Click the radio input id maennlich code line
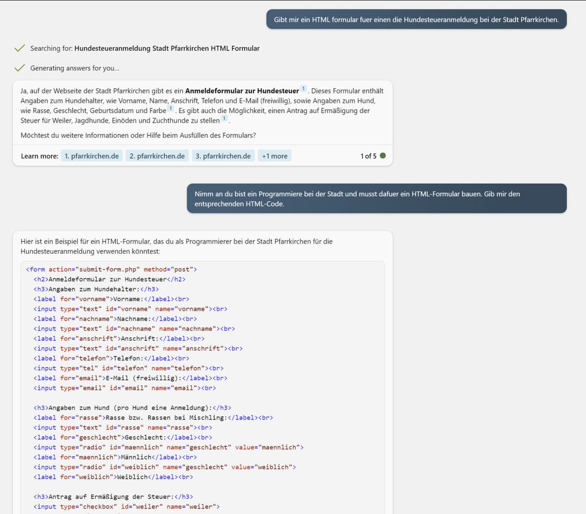This screenshot has width=586, height=514. tap(168, 448)
